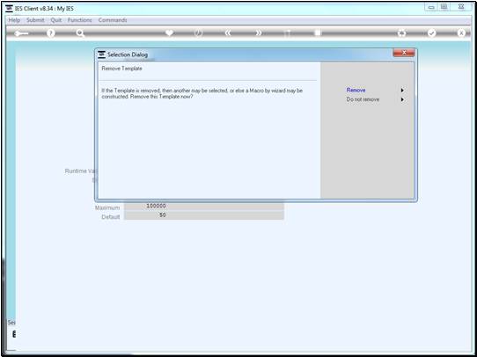Click the heart favorites icon

[x=170, y=33]
